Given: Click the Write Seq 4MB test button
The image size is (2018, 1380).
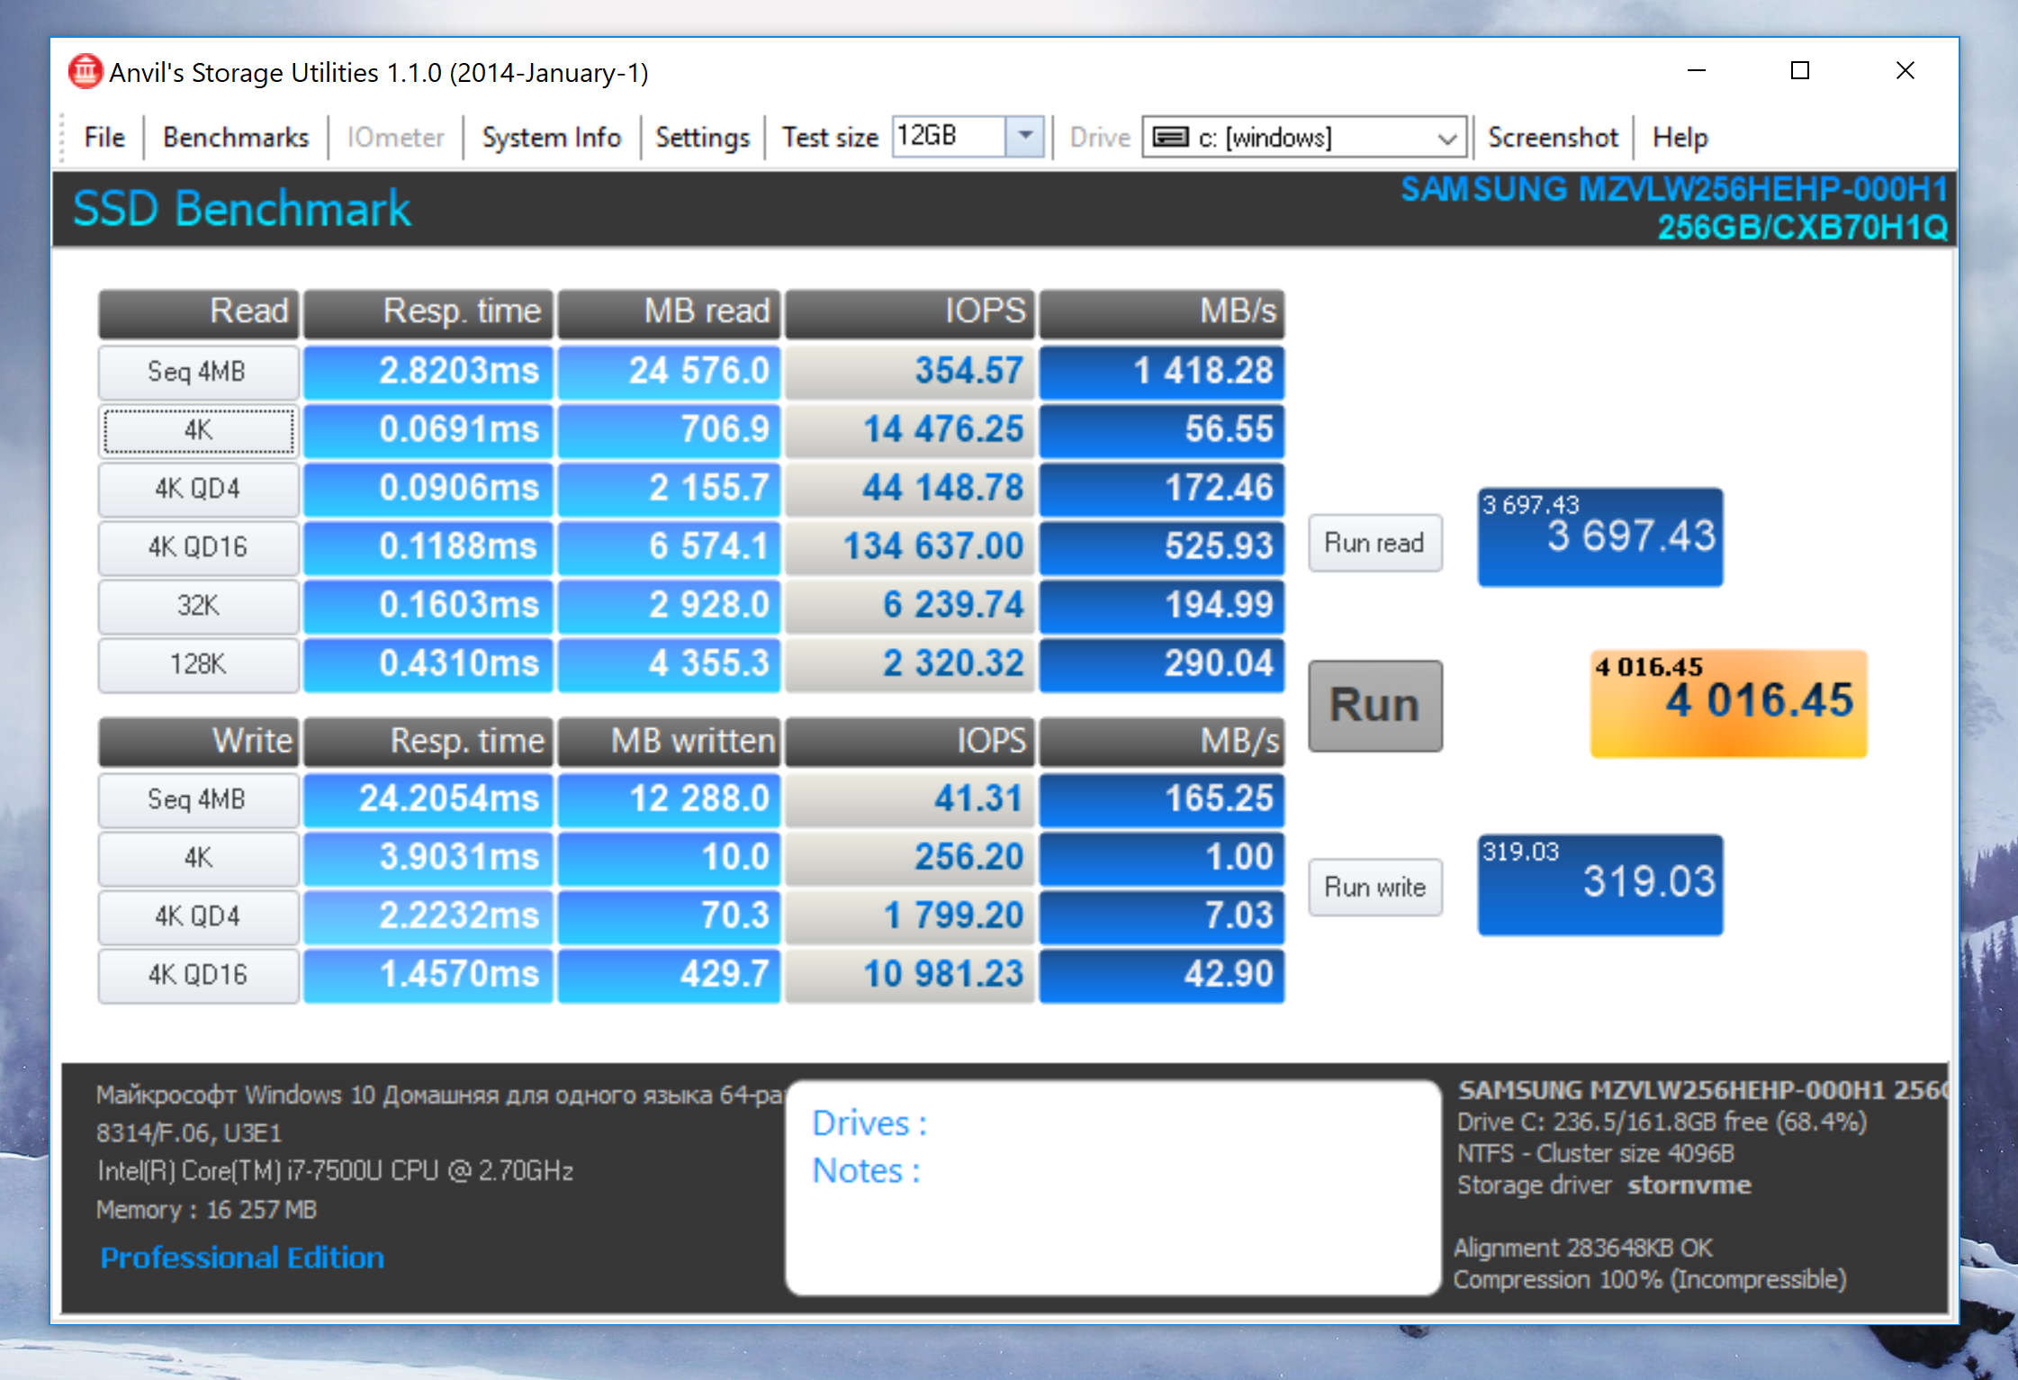Looking at the screenshot, I should point(198,799).
